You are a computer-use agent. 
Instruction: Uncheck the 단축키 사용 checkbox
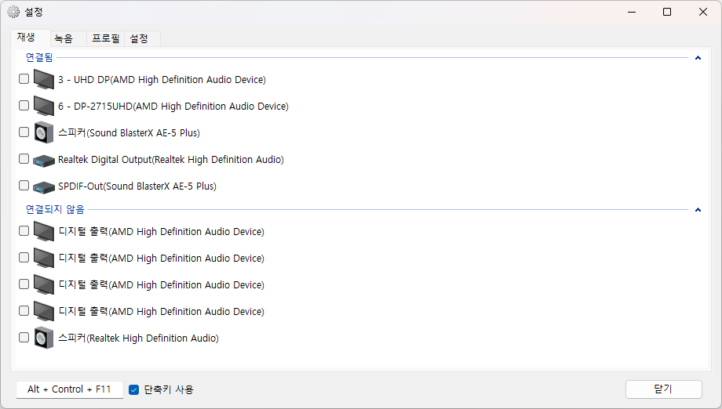coord(134,389)
